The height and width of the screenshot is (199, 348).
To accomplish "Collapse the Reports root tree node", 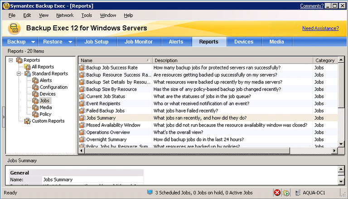I will coord(11,60).
